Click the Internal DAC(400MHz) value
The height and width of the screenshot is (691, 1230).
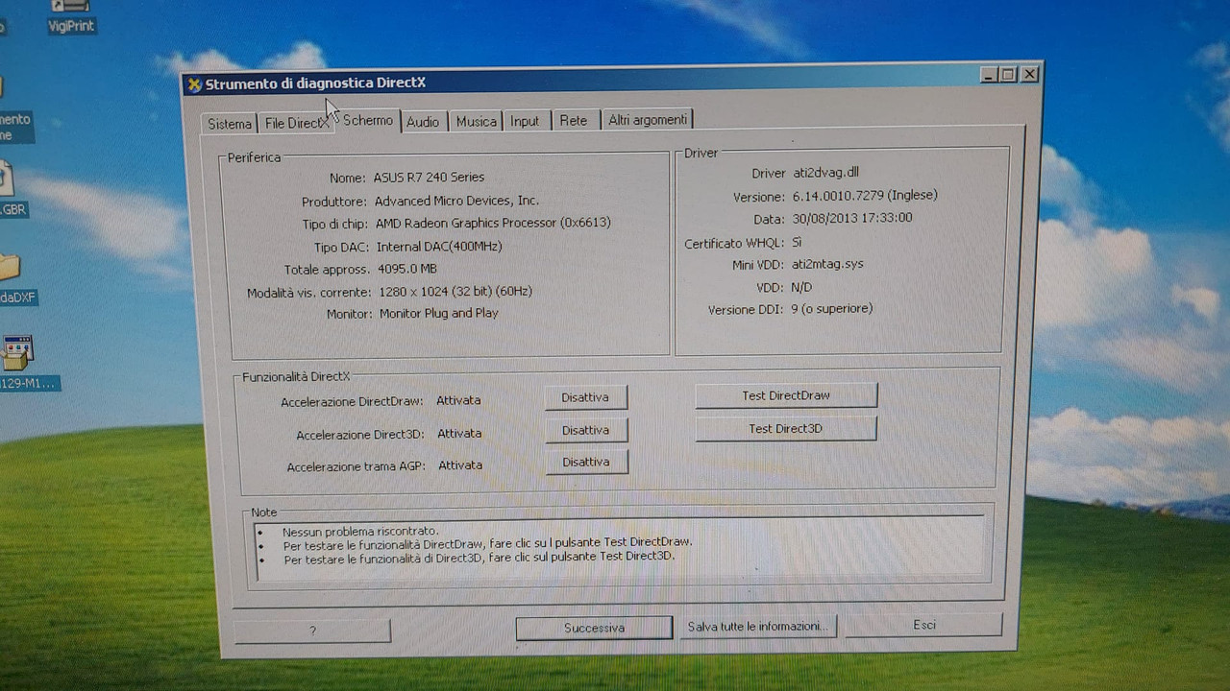pyautogui.click(x=439, y=247)
